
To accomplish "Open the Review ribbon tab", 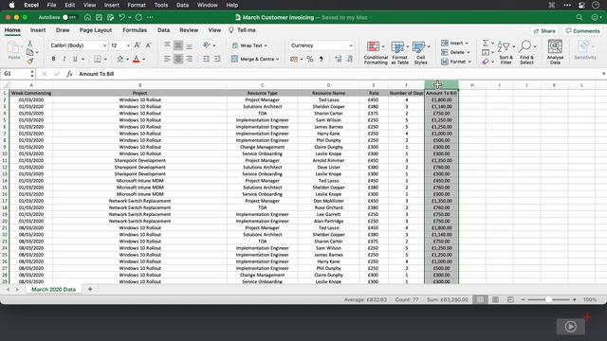I will coord(189,30).
